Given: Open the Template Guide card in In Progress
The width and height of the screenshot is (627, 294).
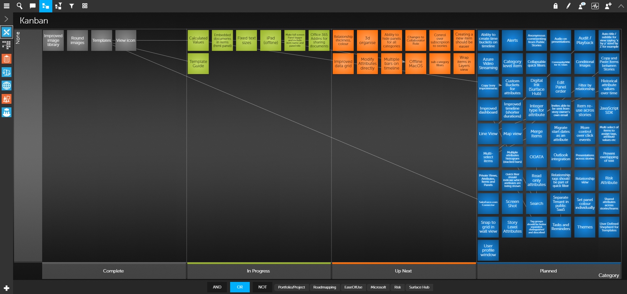Looking at the screenshot, I should click(x=198, y=63).
